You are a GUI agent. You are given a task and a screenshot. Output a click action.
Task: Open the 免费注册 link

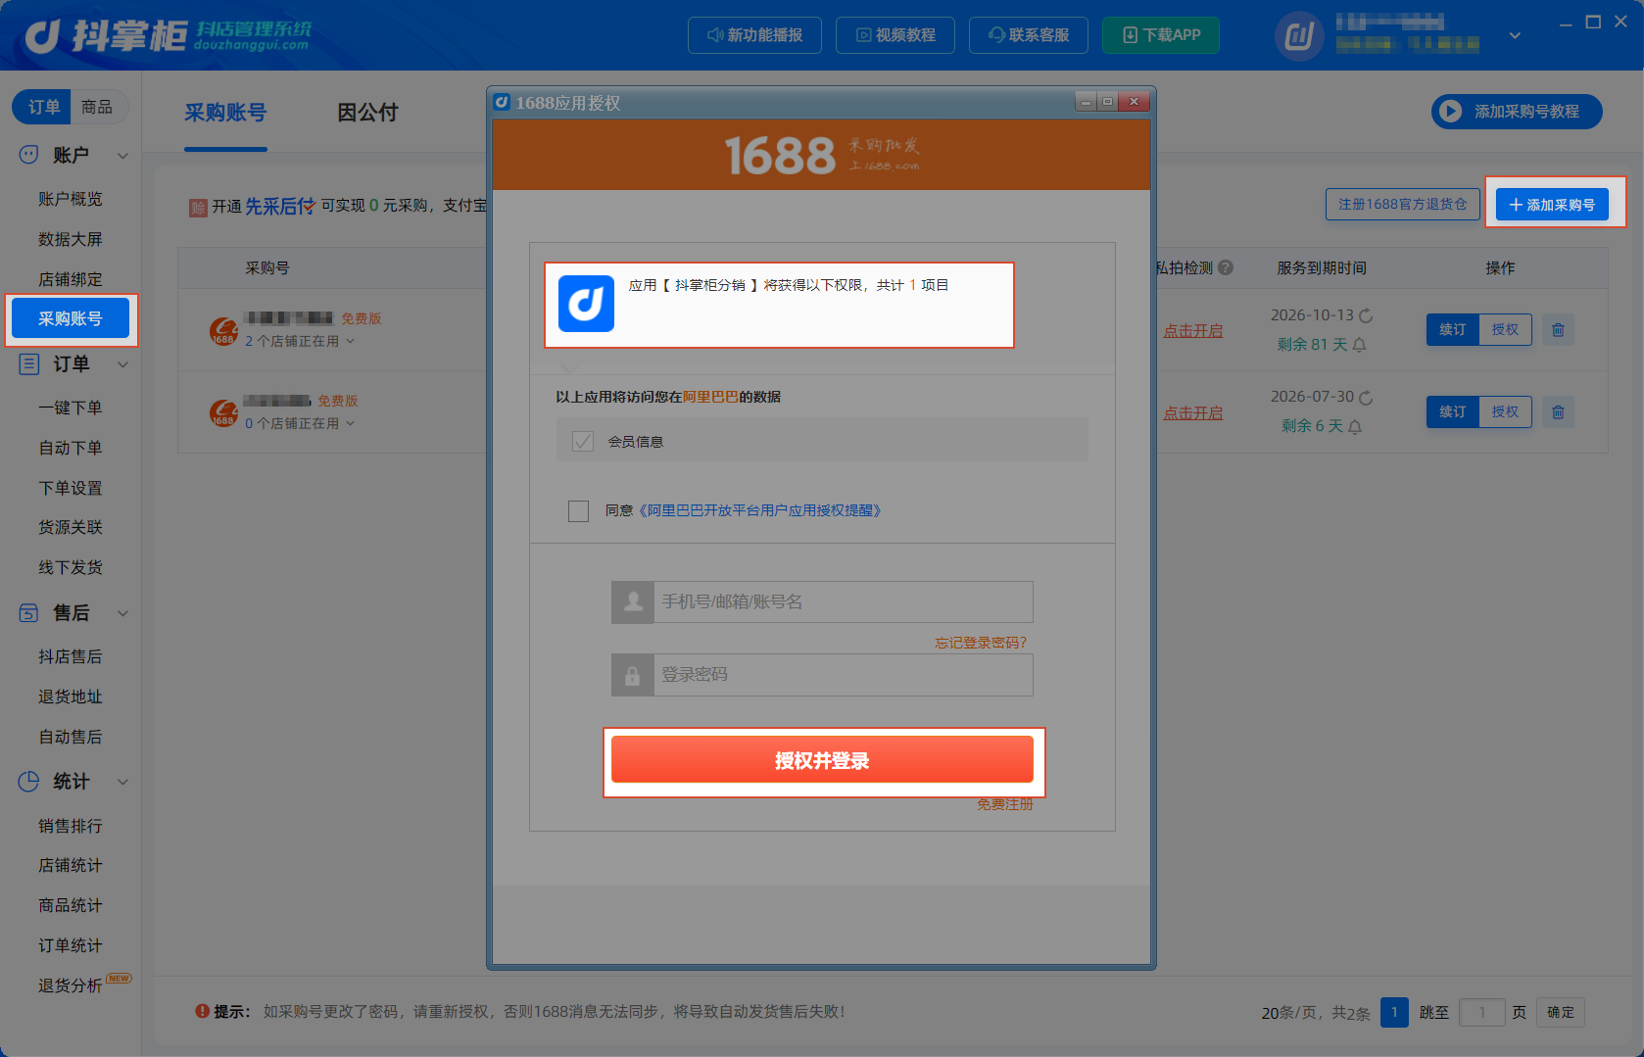pos(1004,803)
